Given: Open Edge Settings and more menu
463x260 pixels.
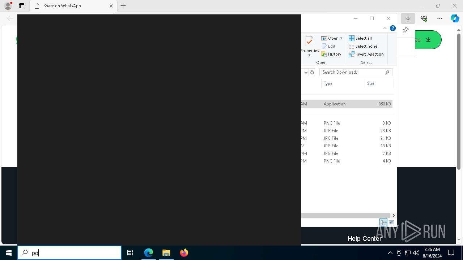Looking at the screenshot, I should coord(440,18).
